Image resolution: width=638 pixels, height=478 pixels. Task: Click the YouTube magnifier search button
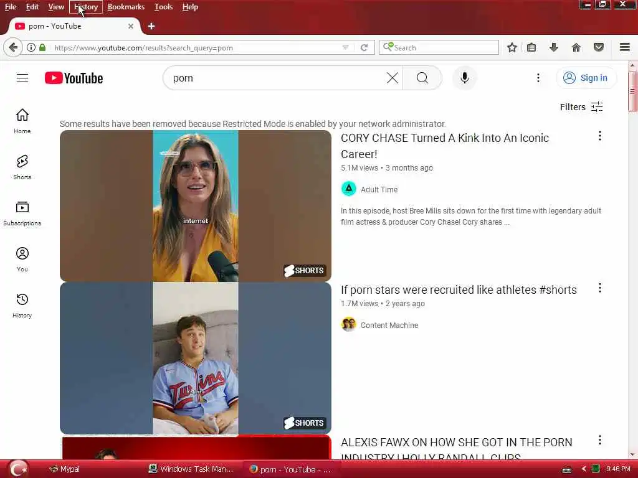422,78
